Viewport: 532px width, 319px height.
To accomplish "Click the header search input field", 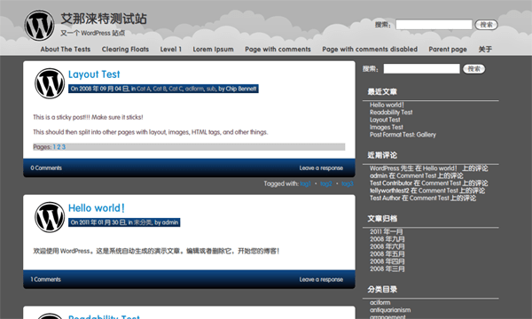I will point(434,25).
